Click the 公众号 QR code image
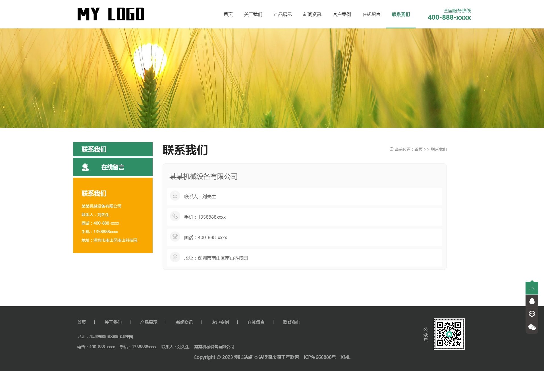 click(449, 335)
